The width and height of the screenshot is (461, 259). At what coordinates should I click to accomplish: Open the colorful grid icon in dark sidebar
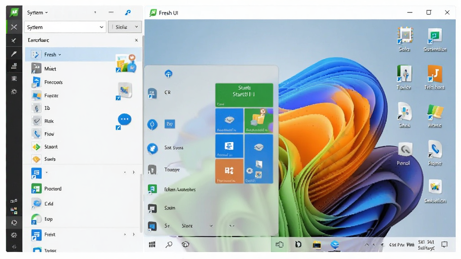pos(14,210)
